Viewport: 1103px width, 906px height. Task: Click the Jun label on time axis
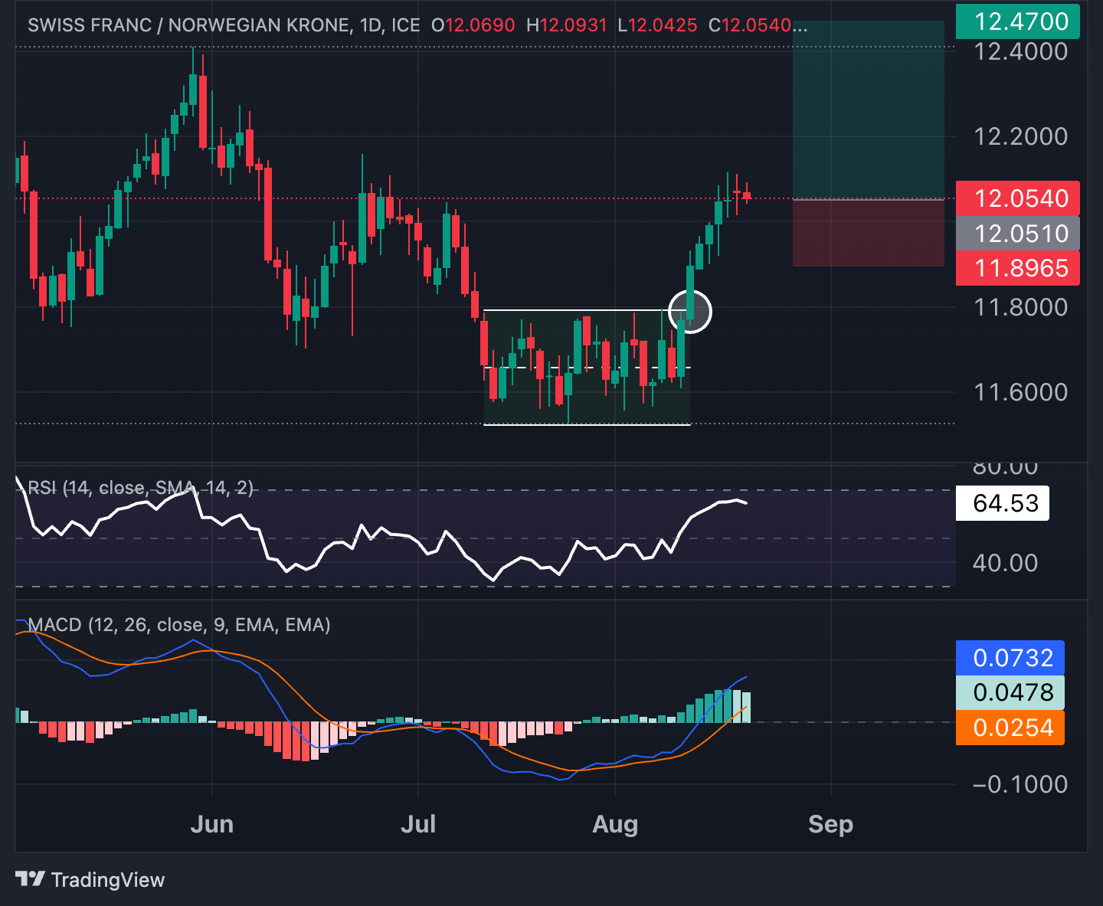click(211, 825)
